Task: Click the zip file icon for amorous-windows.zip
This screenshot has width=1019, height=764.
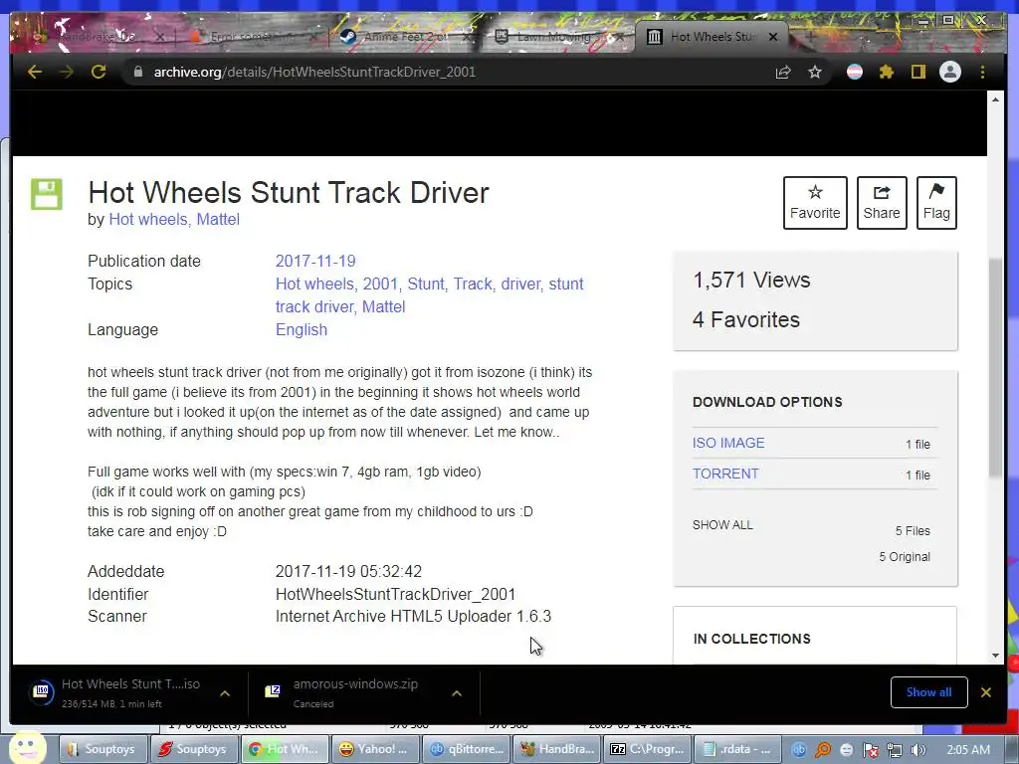Action: [273, 691]
